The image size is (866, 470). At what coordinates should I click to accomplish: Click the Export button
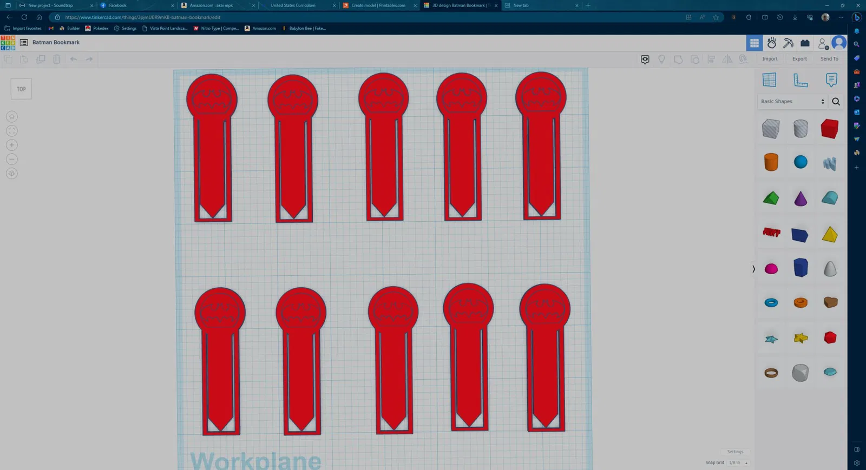[x=799, y=59]
